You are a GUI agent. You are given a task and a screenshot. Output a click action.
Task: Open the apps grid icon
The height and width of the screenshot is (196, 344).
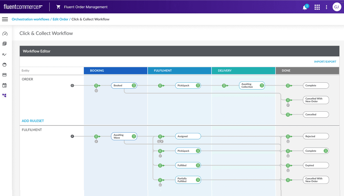pyautogui.click(x=317, y=7)
